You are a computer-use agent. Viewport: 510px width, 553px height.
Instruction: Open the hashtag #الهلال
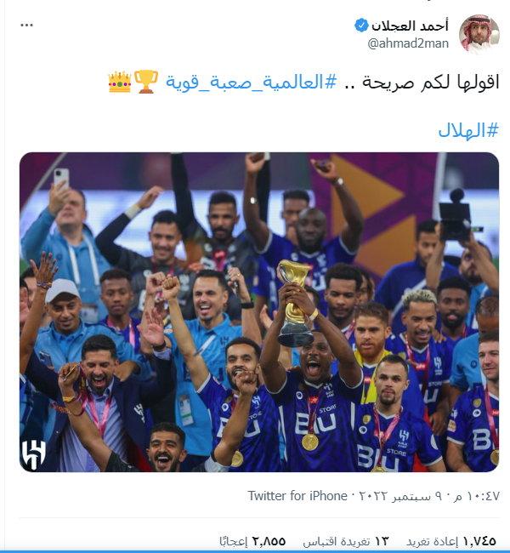pos(468,130)
